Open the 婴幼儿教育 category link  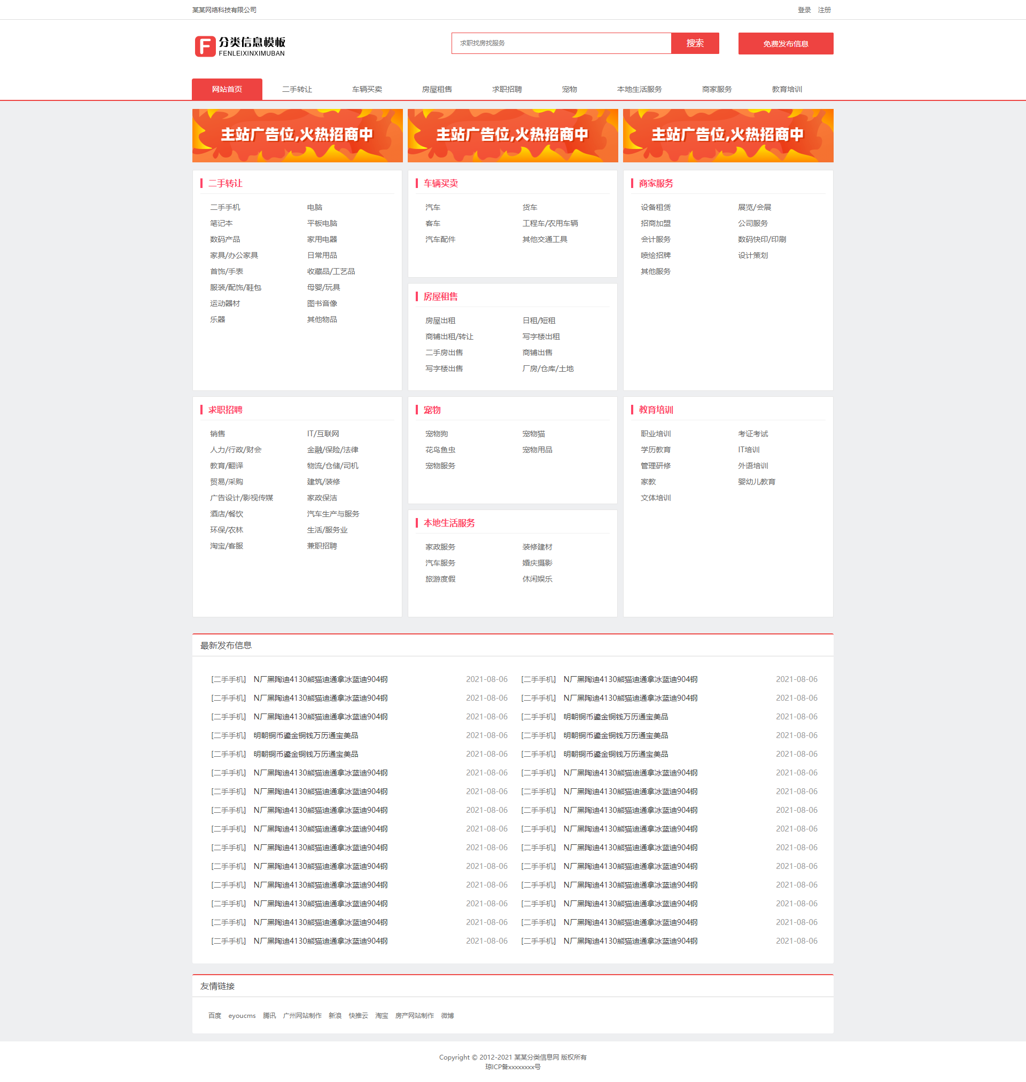tap(757, 481)
